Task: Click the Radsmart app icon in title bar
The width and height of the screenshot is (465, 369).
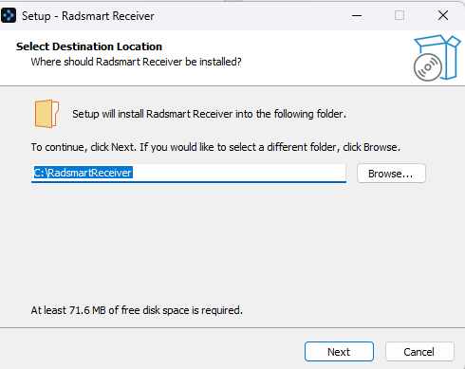Action: [x=9, y=15]
